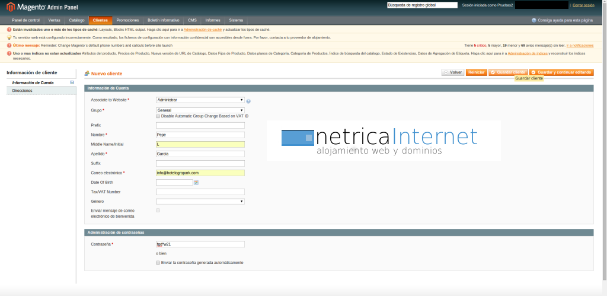Open the Catálogo menu
Viewport: 607px width, 296px height.
point(76,20)
